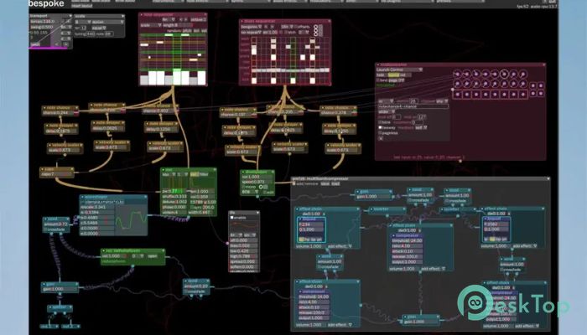The image size is (587, 335).
Task: Click reset button in transport module
Action: (35, 44)
